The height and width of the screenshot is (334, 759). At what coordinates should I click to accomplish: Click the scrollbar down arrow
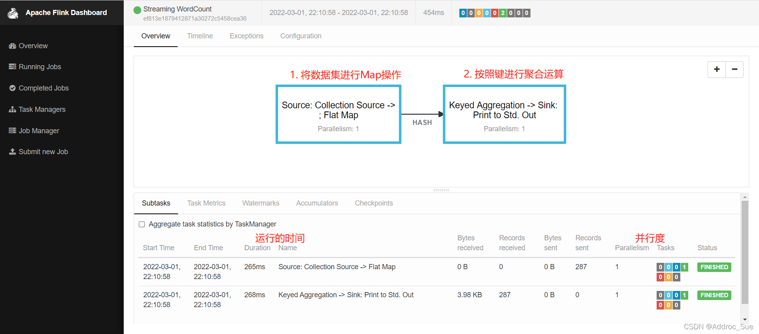pos(745,319)
